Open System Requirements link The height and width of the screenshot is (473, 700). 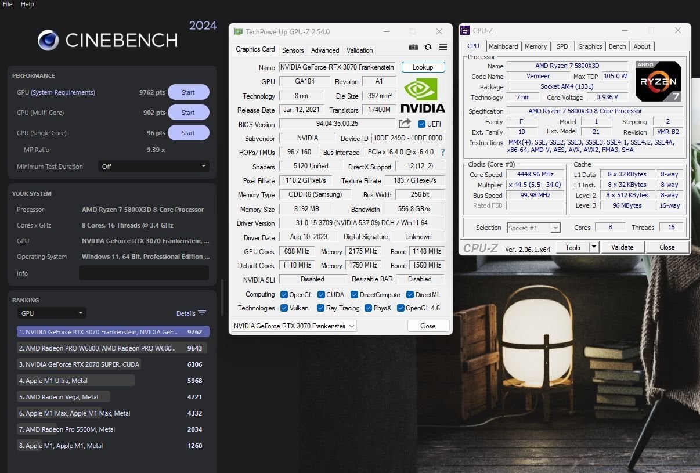(63, 92)
